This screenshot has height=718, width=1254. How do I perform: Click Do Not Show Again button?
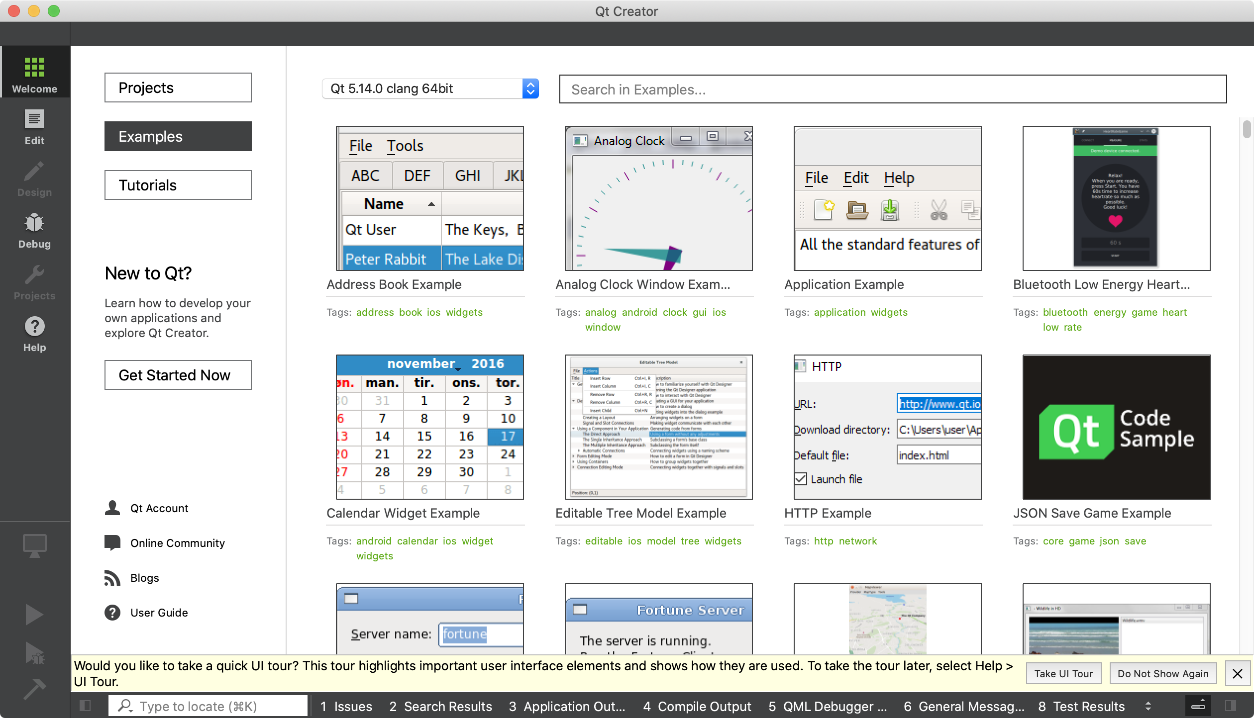pos(1163,673)
